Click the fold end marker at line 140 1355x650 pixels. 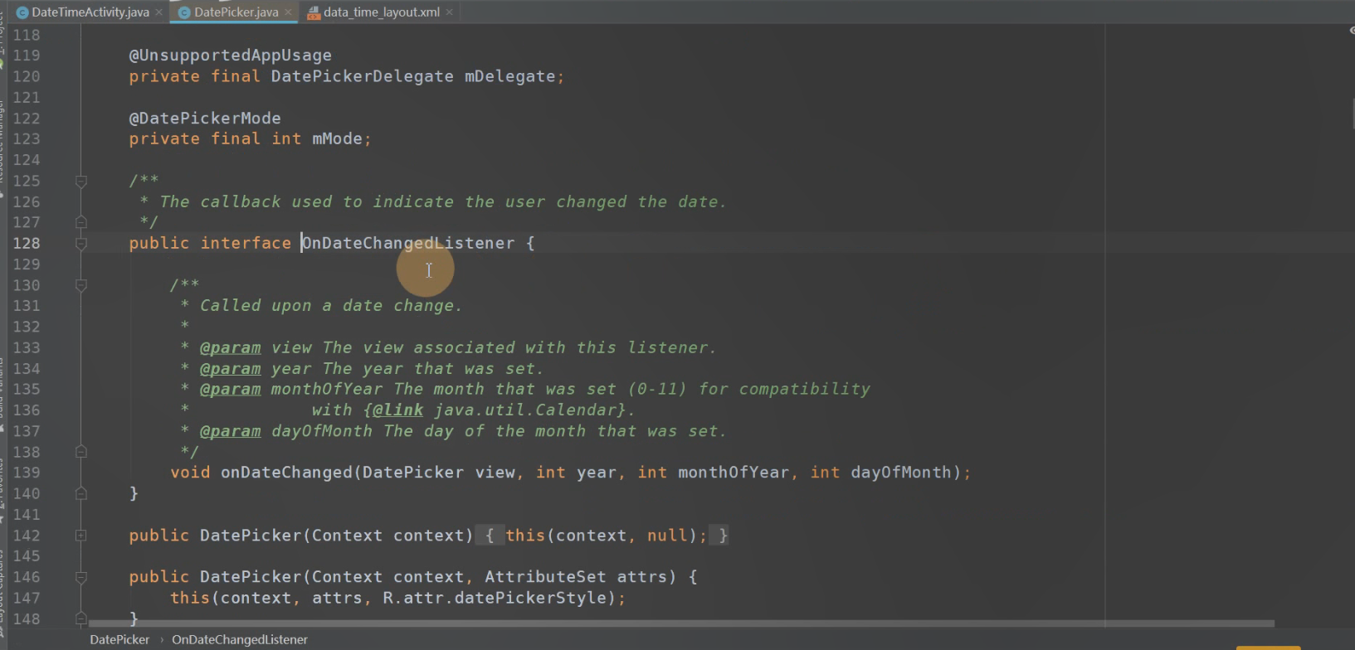[81, 493]
